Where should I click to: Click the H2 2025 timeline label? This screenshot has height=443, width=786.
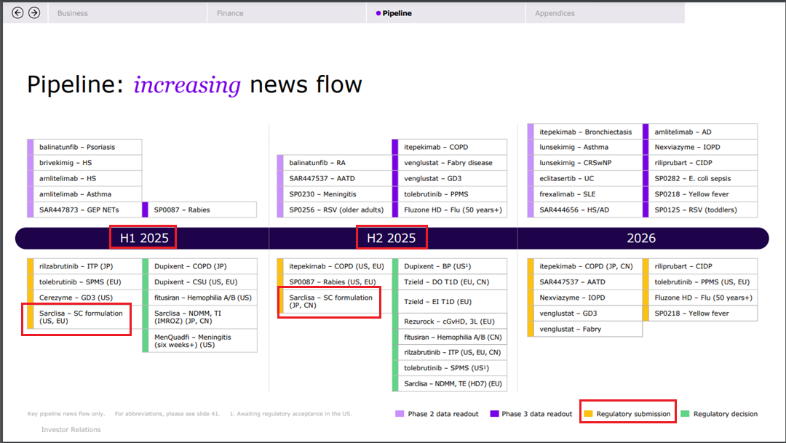[x=391, y=238]
